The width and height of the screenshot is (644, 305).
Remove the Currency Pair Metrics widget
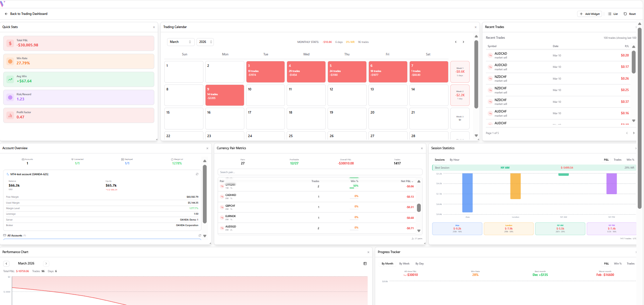(422, 148)
